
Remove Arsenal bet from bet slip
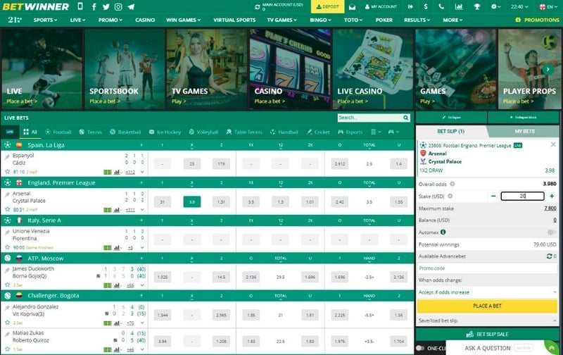point(553,144)
